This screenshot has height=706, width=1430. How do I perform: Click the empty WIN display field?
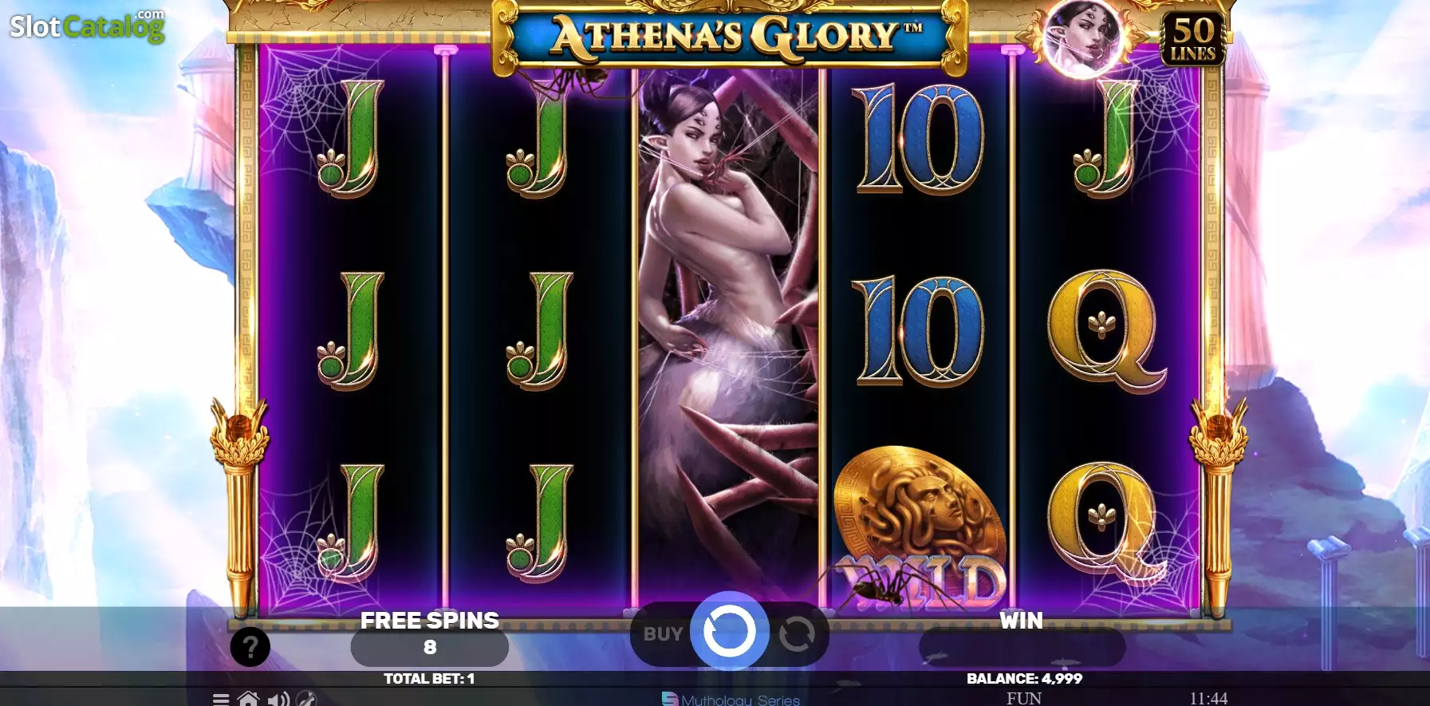tap(1022, 647)
